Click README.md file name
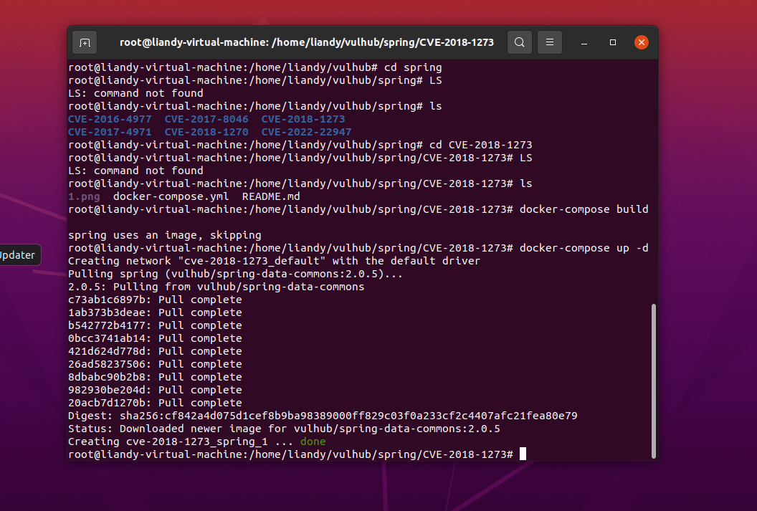 tap(271, 196)
